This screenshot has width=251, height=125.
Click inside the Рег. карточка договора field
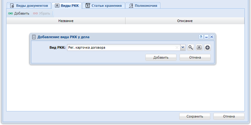tap(122, 47)
